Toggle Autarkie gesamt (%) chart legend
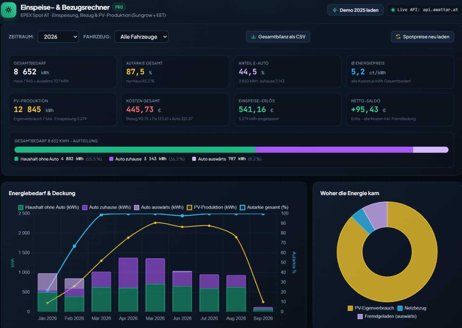This screenshot has height=328, width=462. (x=264, y=207)
